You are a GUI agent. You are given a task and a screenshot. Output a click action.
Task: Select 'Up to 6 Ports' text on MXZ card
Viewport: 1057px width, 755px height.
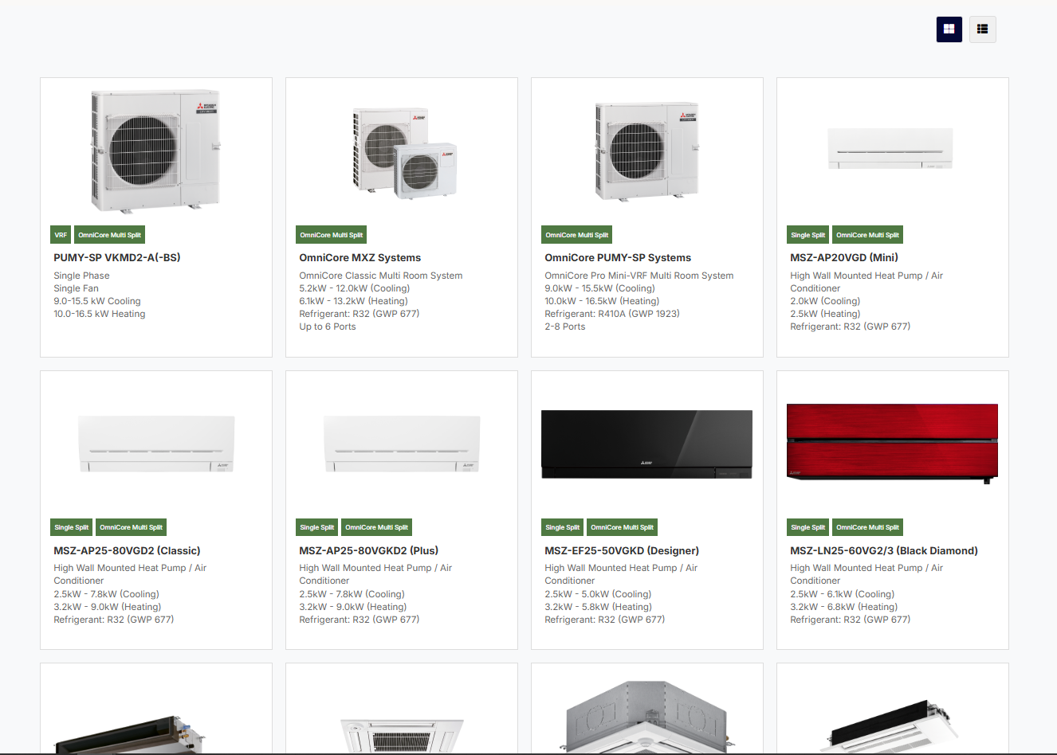pos(328,327)
